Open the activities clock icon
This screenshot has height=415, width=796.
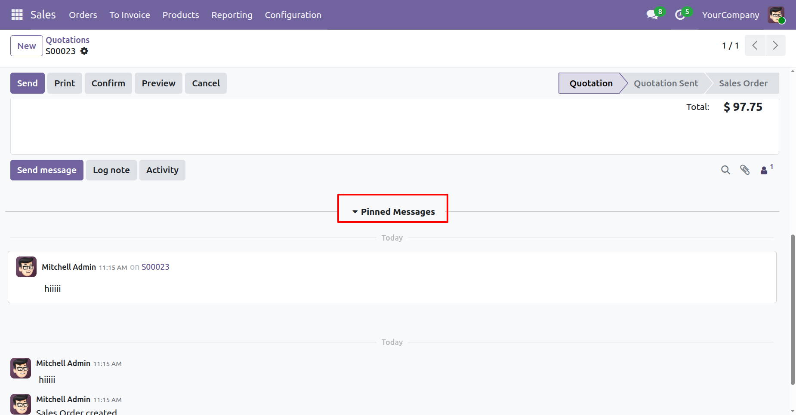[x=680, y=15]
